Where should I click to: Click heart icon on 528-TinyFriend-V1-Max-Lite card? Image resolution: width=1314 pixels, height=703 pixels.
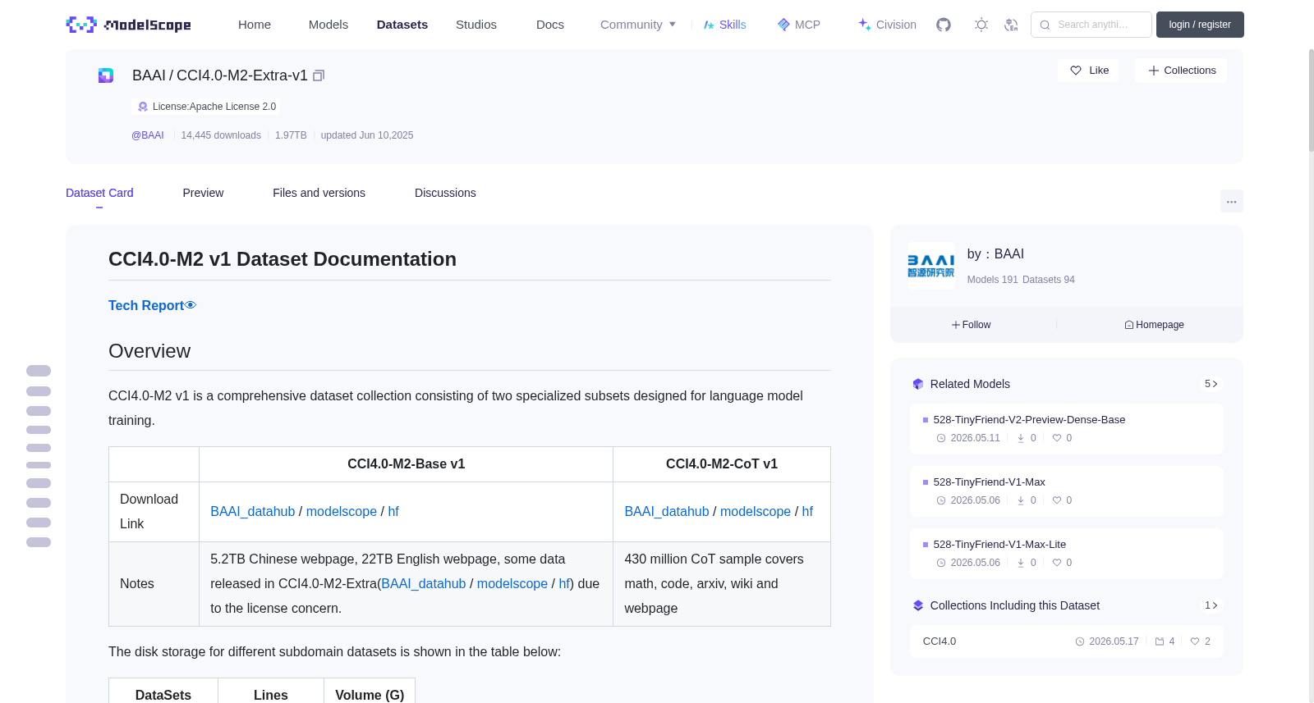[1057, 563]
